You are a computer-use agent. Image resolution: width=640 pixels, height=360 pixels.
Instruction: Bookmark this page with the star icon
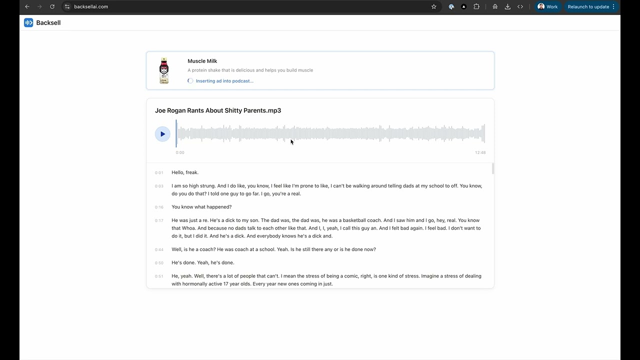point(433,6)
